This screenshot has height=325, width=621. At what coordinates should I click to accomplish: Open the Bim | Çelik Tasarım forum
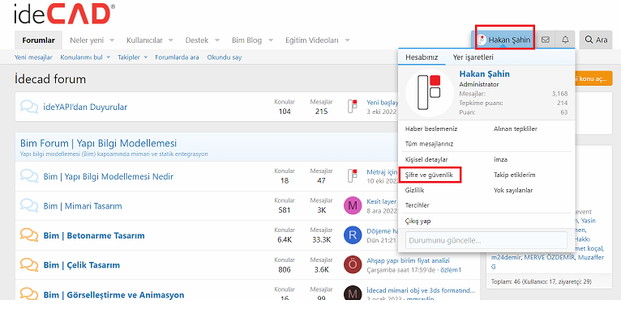(82, 265)
